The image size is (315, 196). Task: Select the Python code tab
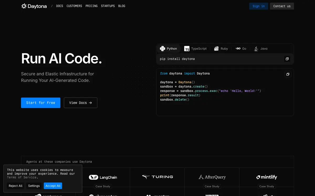pos(169,49)
